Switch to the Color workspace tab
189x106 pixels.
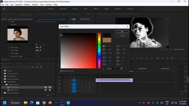coord(85,9)
